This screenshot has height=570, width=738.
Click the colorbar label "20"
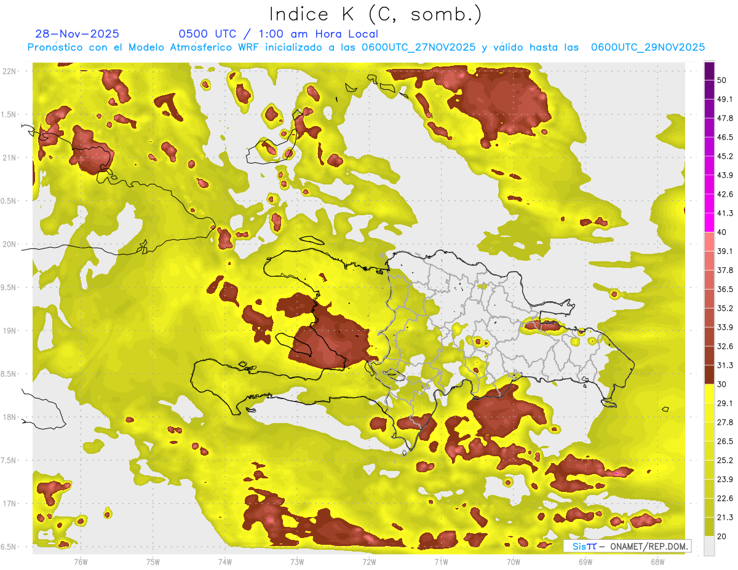coord(723,537)
